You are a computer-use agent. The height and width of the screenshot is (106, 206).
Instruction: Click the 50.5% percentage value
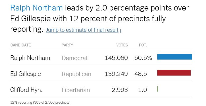[143, 58]
